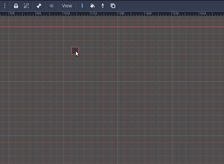Click the 1024 mark on the ruler
Screen dimensions: 224x164
pos(67,13)
